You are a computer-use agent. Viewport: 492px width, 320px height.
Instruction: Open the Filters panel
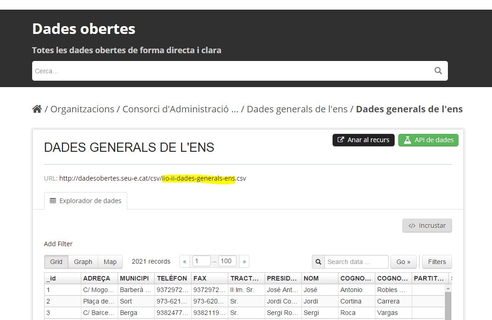coord(436,262)
